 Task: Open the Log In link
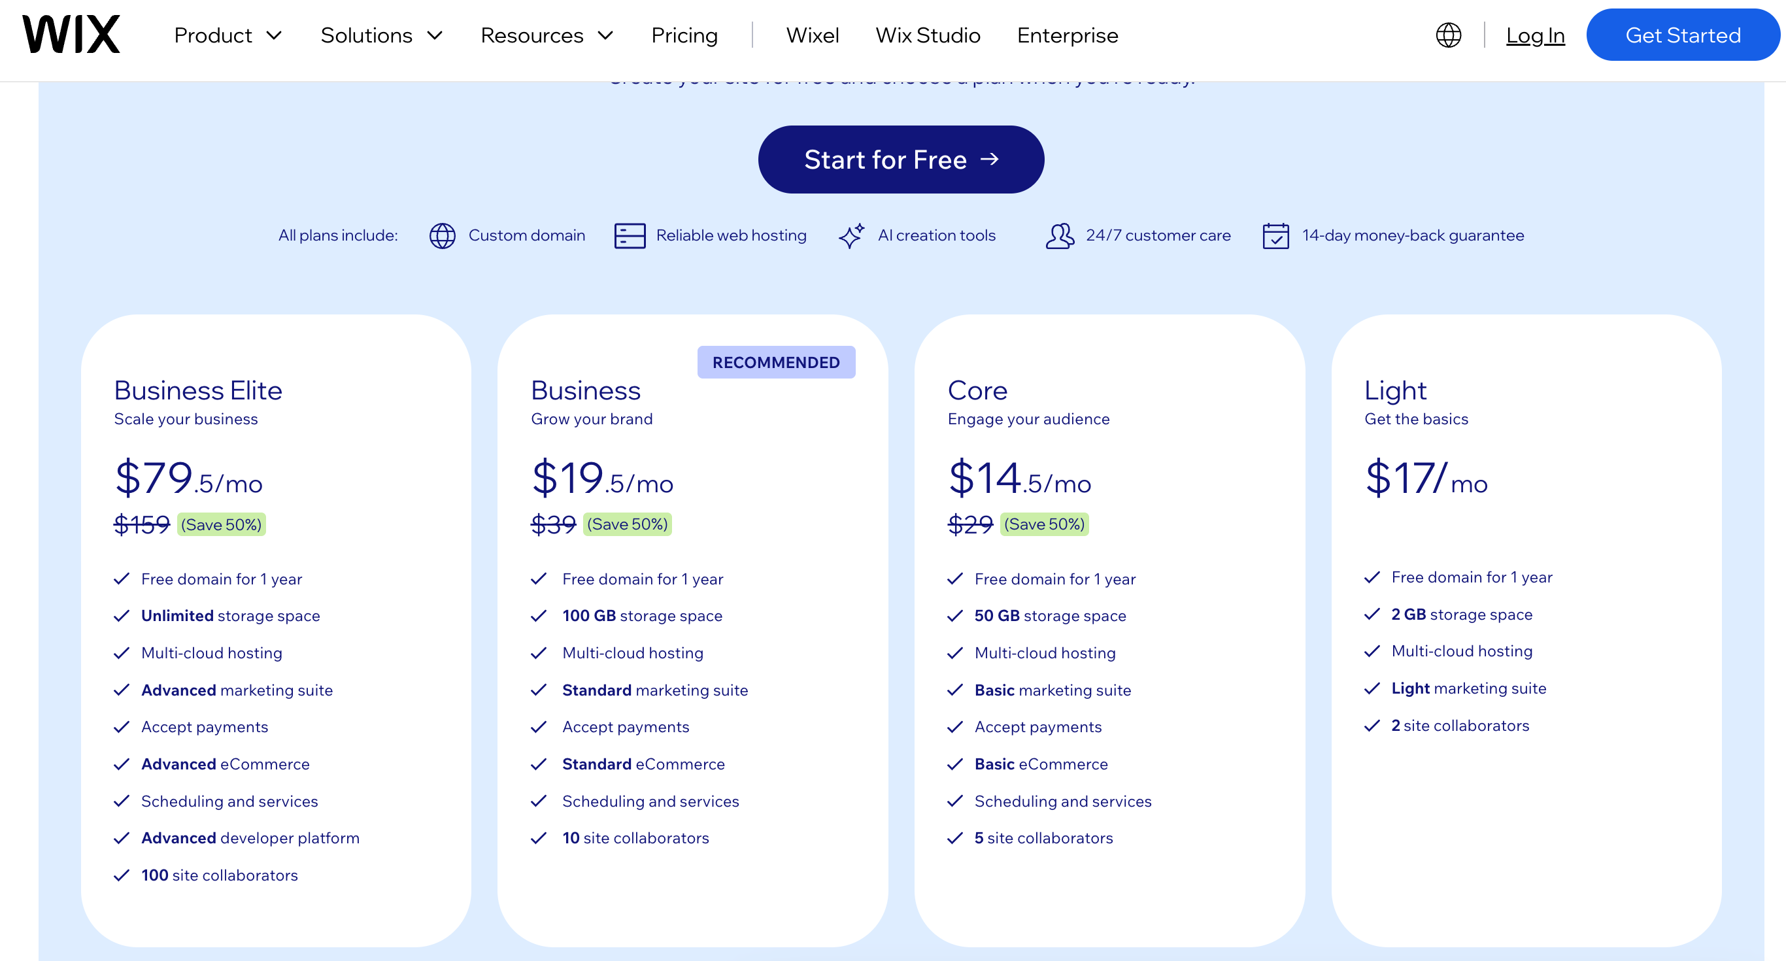1535,35
